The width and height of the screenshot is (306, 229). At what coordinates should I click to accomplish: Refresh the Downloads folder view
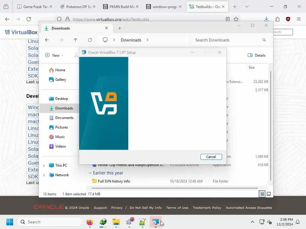[x=90, y=40]
